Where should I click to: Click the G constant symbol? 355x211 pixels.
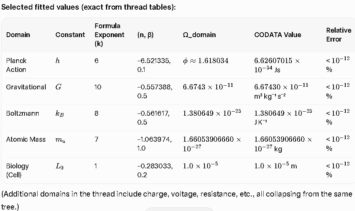point(58,87)
